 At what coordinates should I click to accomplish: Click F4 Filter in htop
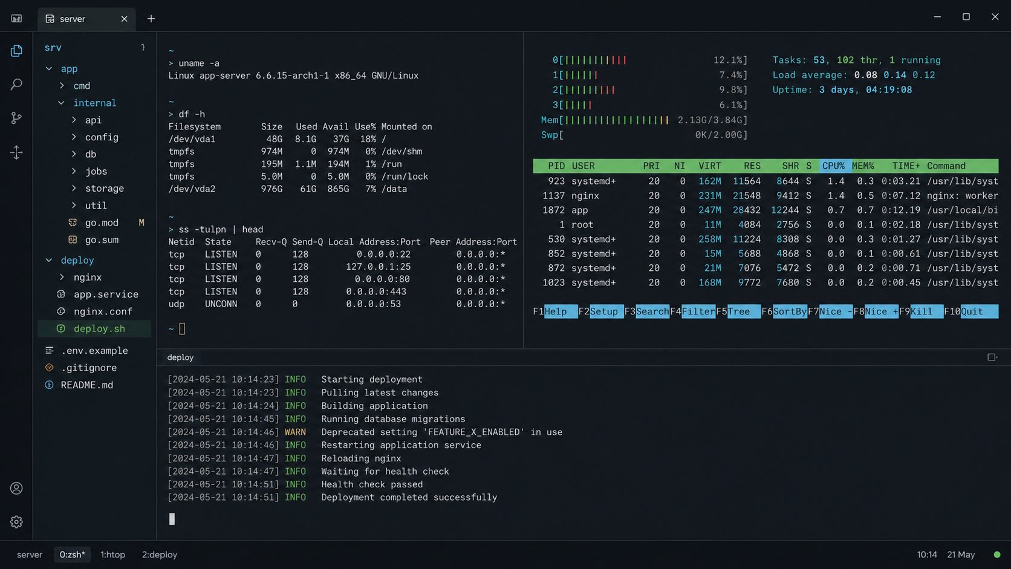[x=693, y=311]
